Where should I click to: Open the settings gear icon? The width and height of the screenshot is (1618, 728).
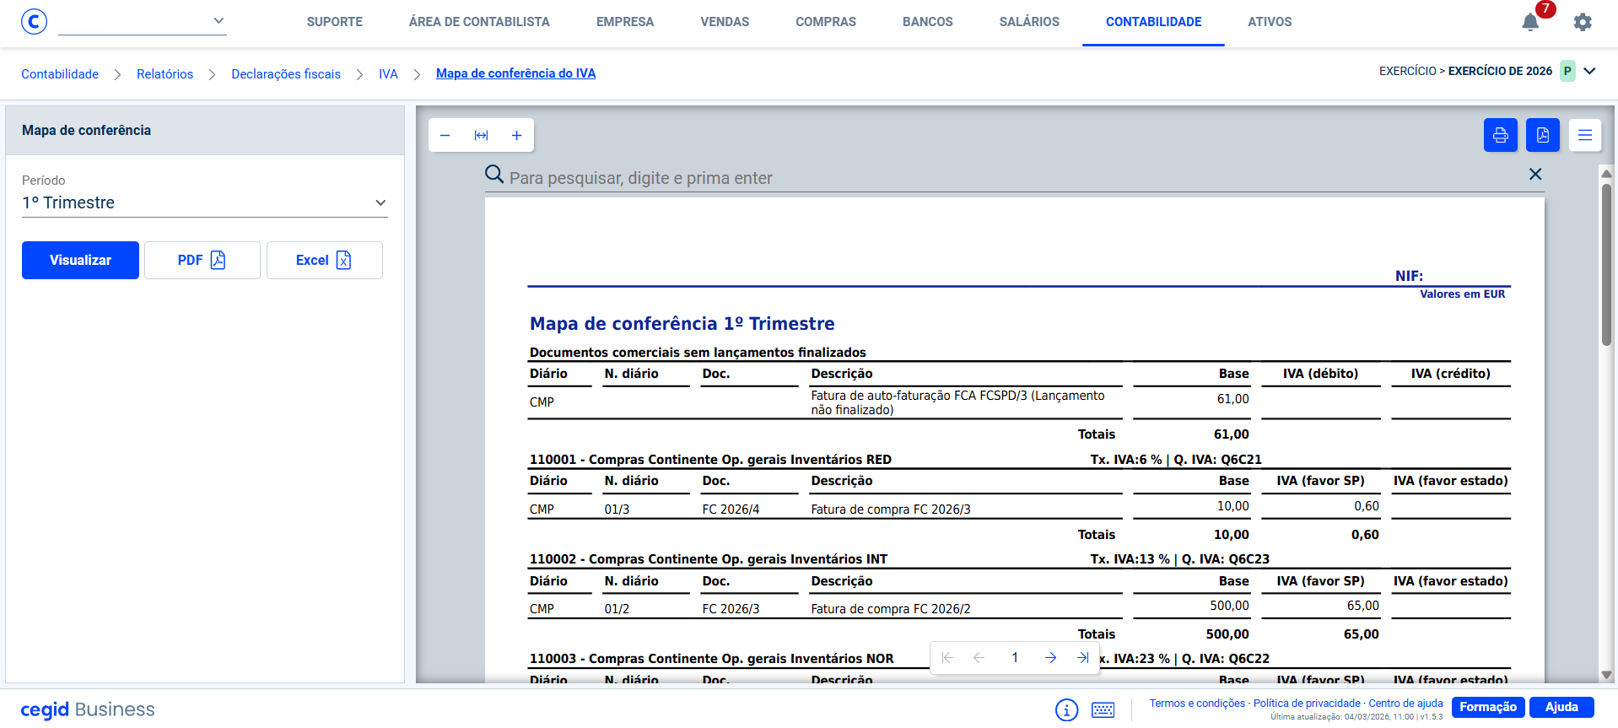[x=1583, y=22]
